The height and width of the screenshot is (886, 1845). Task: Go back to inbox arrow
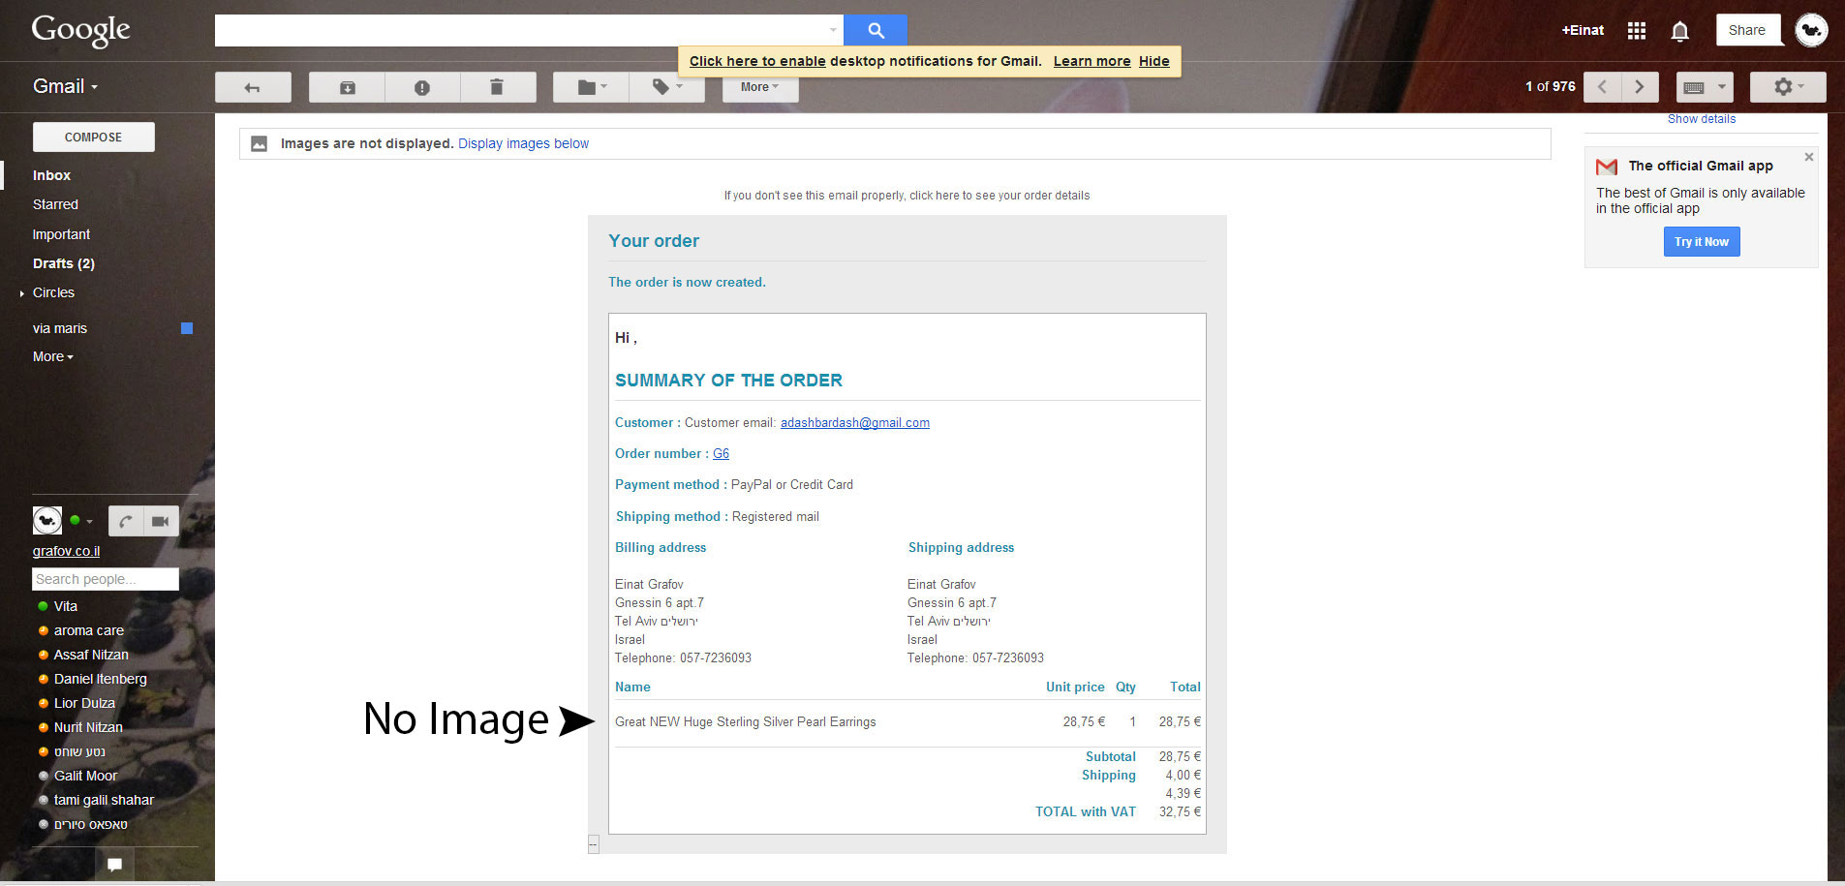(x=253, y=87)
